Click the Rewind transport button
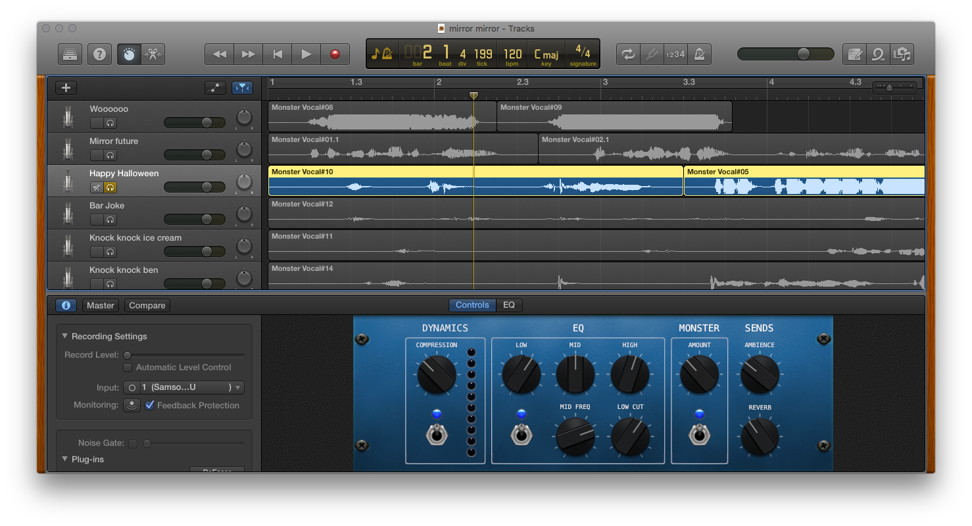 click(220, 54)
